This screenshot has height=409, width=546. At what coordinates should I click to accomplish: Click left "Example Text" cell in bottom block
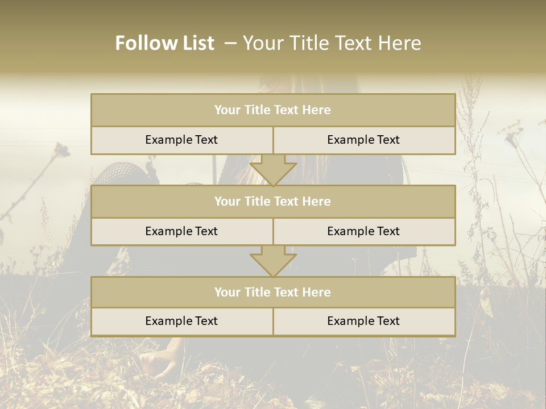point(181,322)
